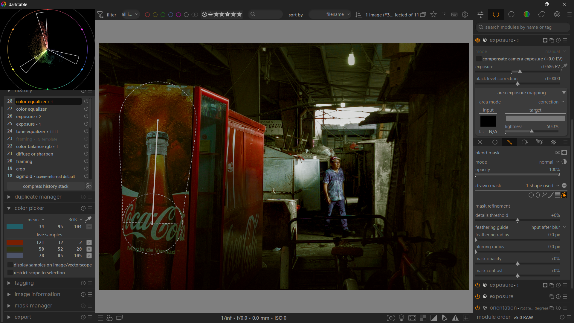Viewport: 574px width, 323px height.
Task: Collapse the area exposure mapping section
Action: click(x=564, y=93)
